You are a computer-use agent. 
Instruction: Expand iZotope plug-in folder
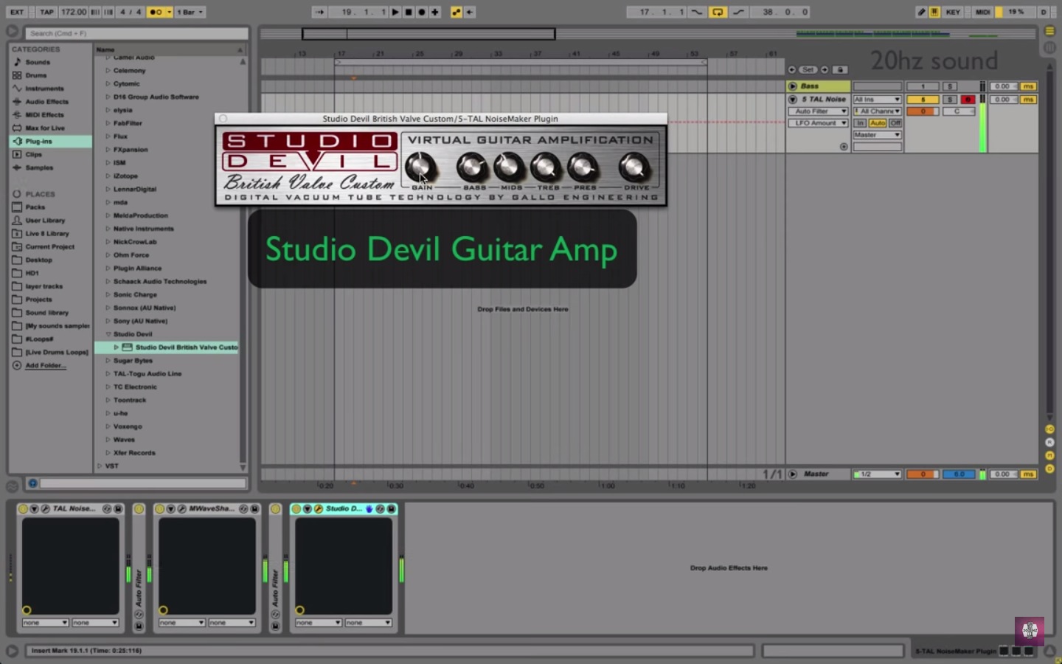(108, 176)
